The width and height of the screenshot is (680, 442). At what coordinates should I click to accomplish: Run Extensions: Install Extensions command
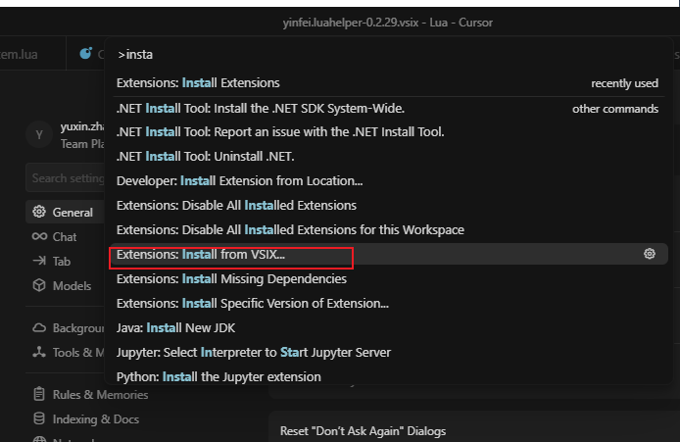[198, 83]
